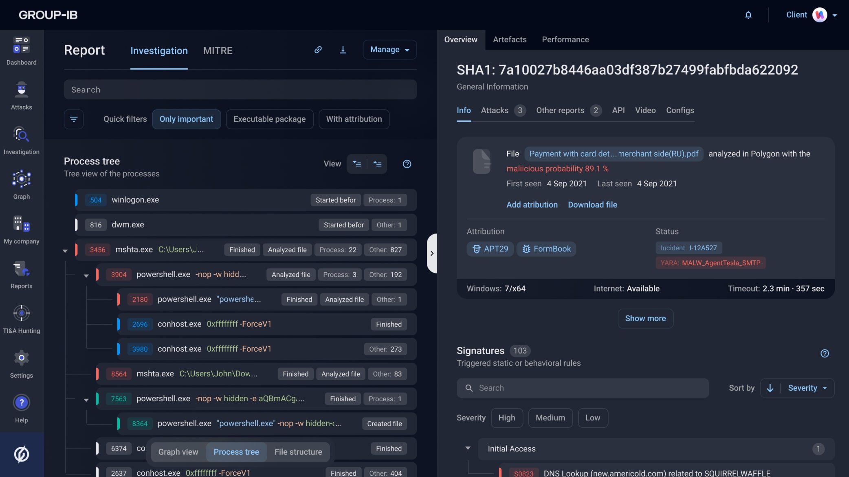Screen dimensions: 849x477
Task: Enable the With attribution filter
Action: tap(354, 119)
